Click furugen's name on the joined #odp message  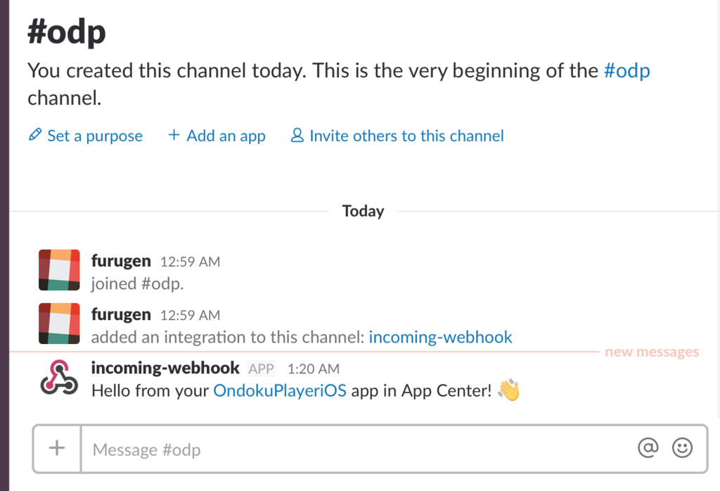tap(121, 261)
